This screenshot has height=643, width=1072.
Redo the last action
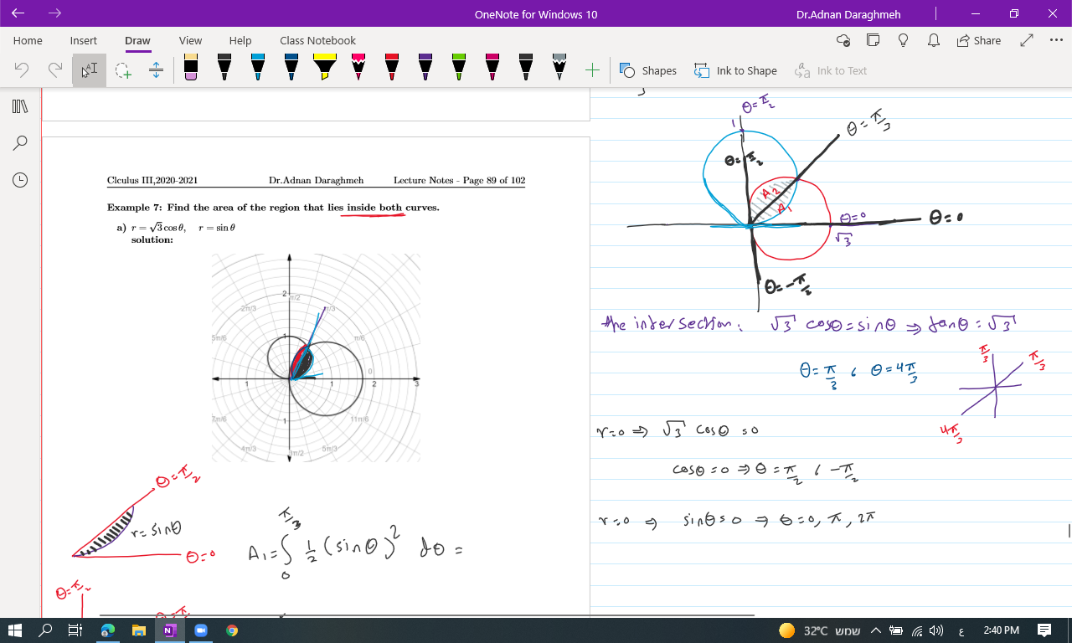tap(55, 70)
